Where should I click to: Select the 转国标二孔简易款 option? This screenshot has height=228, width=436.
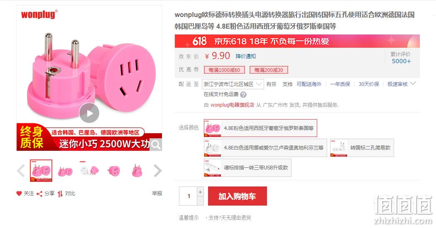(x=362, y=148)
